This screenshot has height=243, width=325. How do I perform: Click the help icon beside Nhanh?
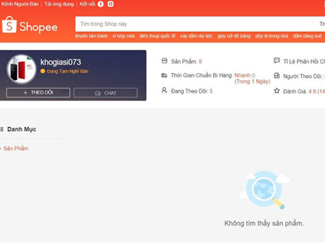[253, 76]
